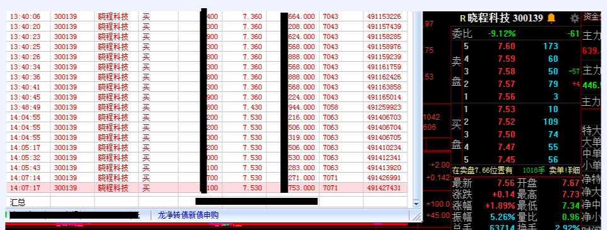
Task: Click the scrollbar down arrow in trade list
Action: (416, 203)
